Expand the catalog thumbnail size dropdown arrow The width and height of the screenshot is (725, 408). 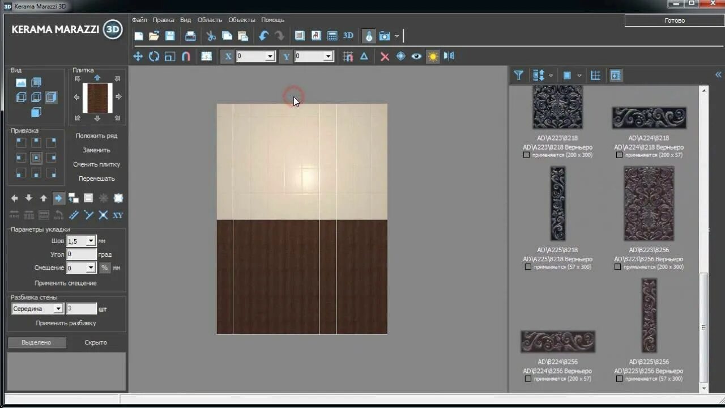click(579, 75)
